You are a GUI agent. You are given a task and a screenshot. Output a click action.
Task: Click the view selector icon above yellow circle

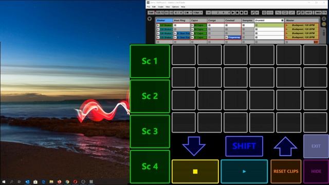pyautogui.click(x=324, y=19)
